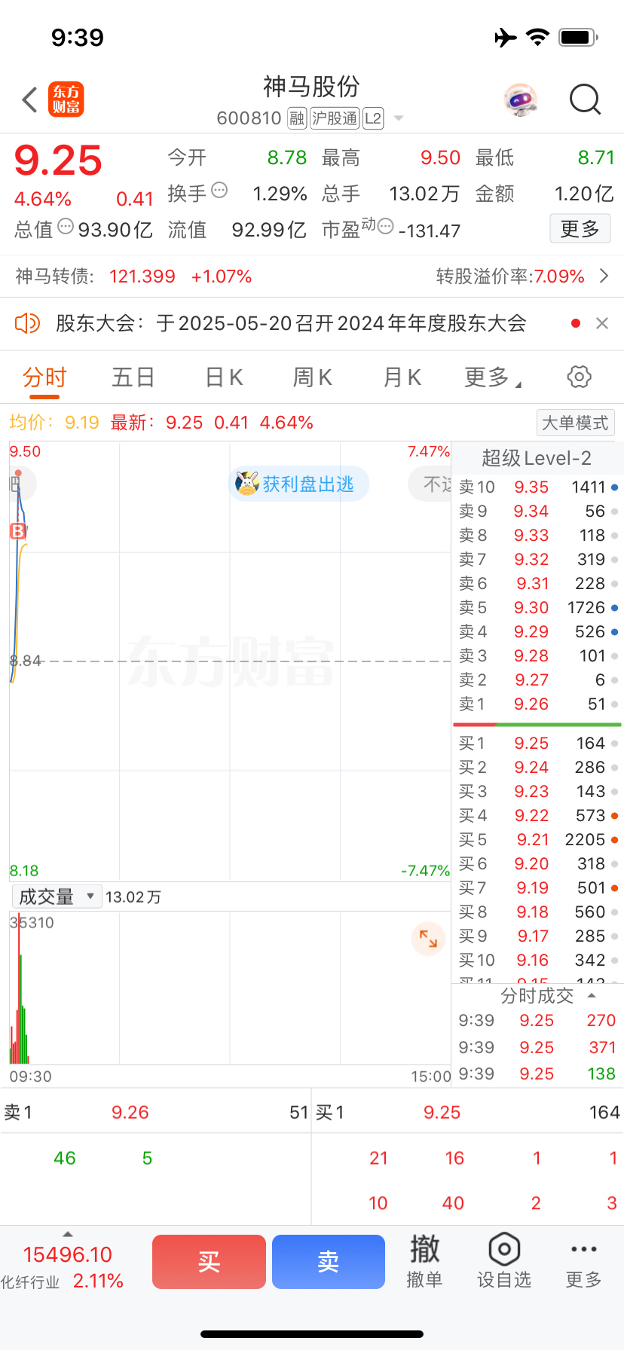Screen dimensions: 624x1350
Task: Collapse the 分时成交 panel arrow
Action: pyautogui.click(x=592, y=996)
